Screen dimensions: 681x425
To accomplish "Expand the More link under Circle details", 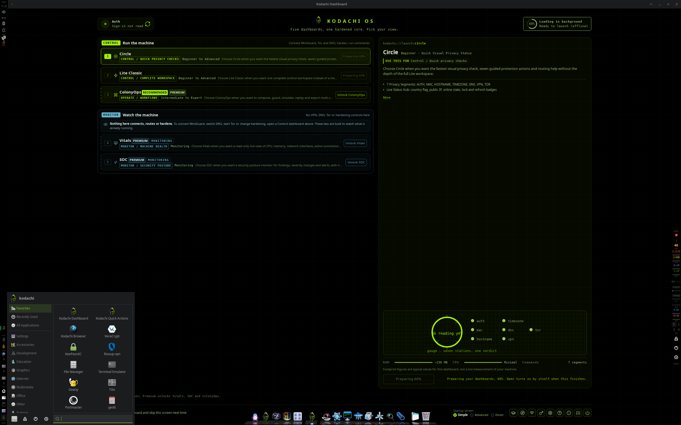I will (387, 97).
